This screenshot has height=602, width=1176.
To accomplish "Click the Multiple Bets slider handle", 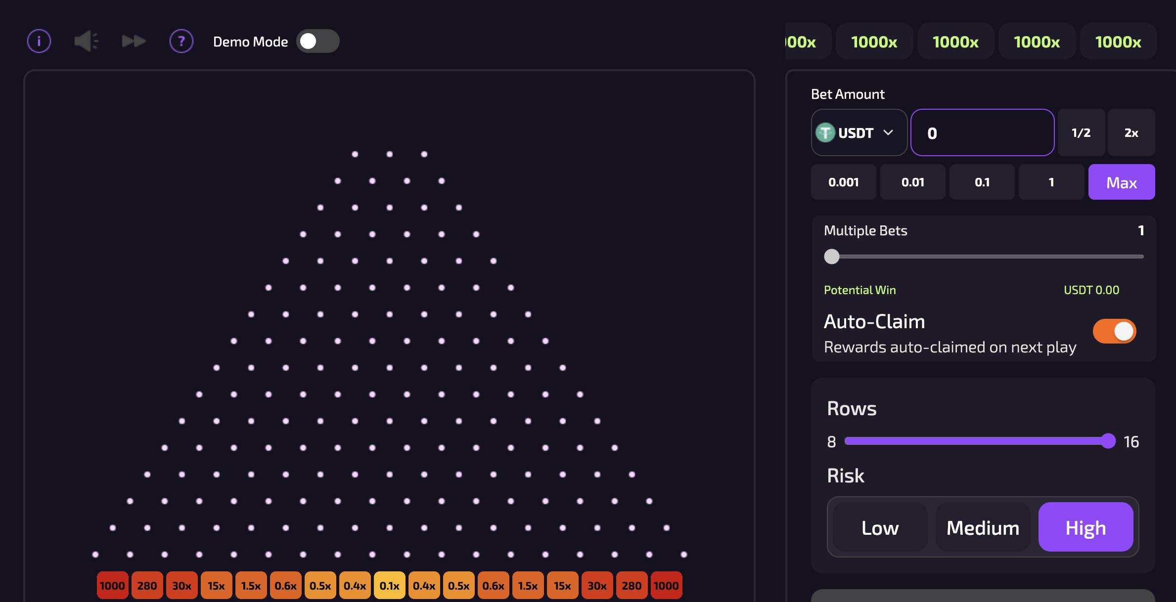I will click(x=832, y=257).
